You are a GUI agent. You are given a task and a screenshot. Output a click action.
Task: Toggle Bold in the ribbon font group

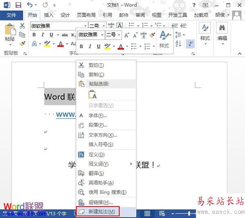tap(34, 35)
